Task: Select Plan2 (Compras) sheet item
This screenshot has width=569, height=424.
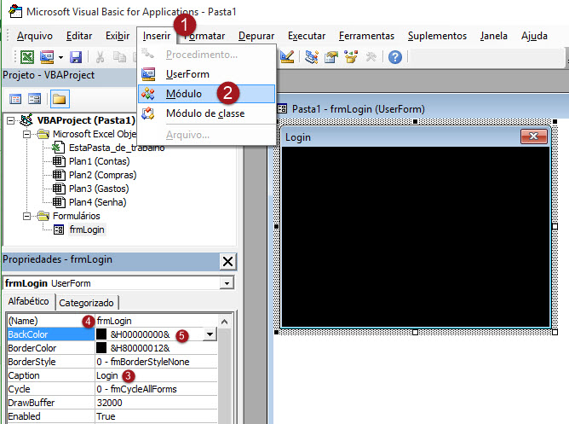Action: point(103,175)
